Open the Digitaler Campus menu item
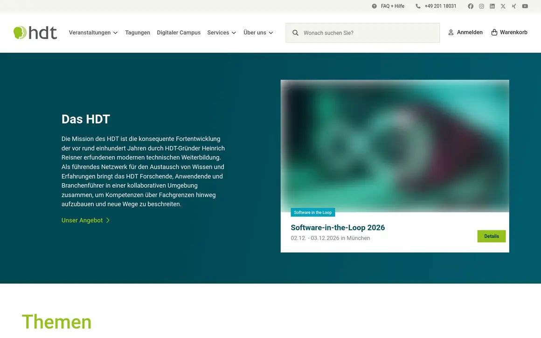The width and height of the screenshot is (541, 338). 178,33
